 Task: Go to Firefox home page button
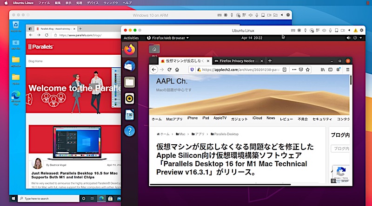click(x=177, y=70)
